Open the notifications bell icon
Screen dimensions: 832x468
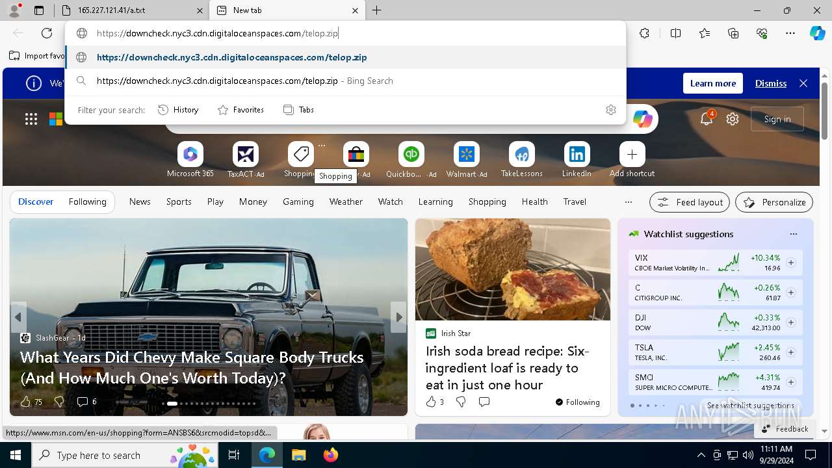tap(706, 119)
